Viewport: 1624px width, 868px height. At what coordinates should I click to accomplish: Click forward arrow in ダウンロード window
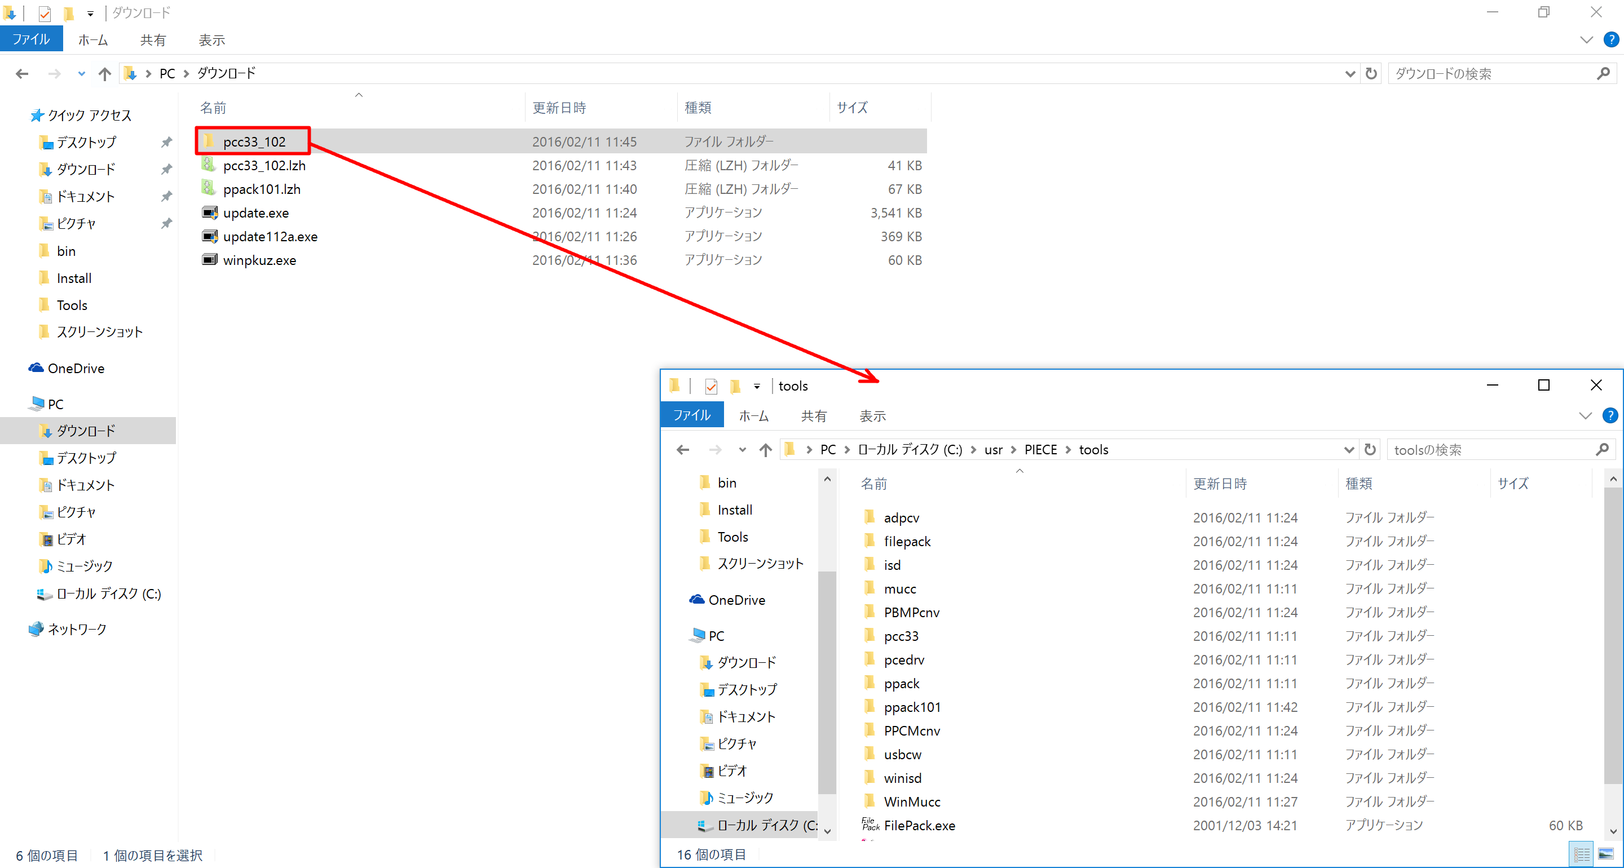[x=55, y=74]
